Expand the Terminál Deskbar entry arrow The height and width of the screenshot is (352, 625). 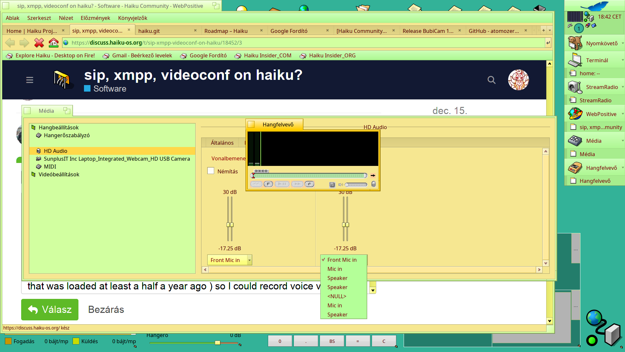(622, 60)
